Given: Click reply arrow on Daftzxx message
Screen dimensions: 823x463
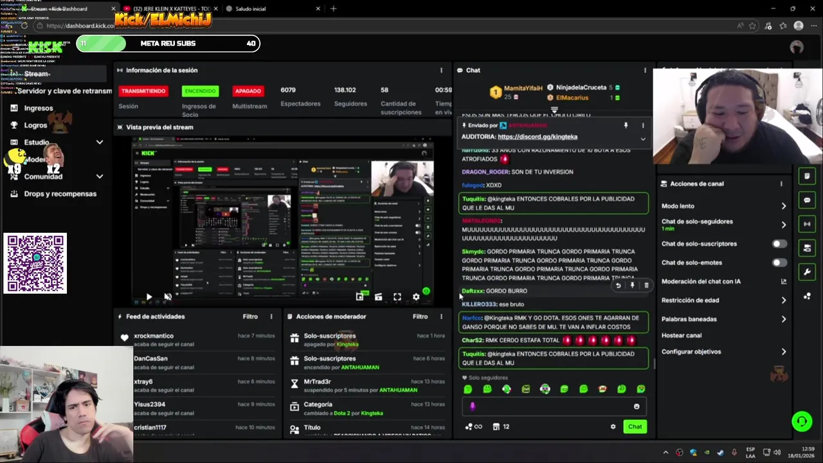Looking at the screenshot, I should coord(618,286).
